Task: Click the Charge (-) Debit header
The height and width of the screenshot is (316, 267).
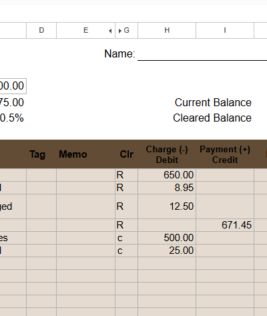Action: pos(167,154)
